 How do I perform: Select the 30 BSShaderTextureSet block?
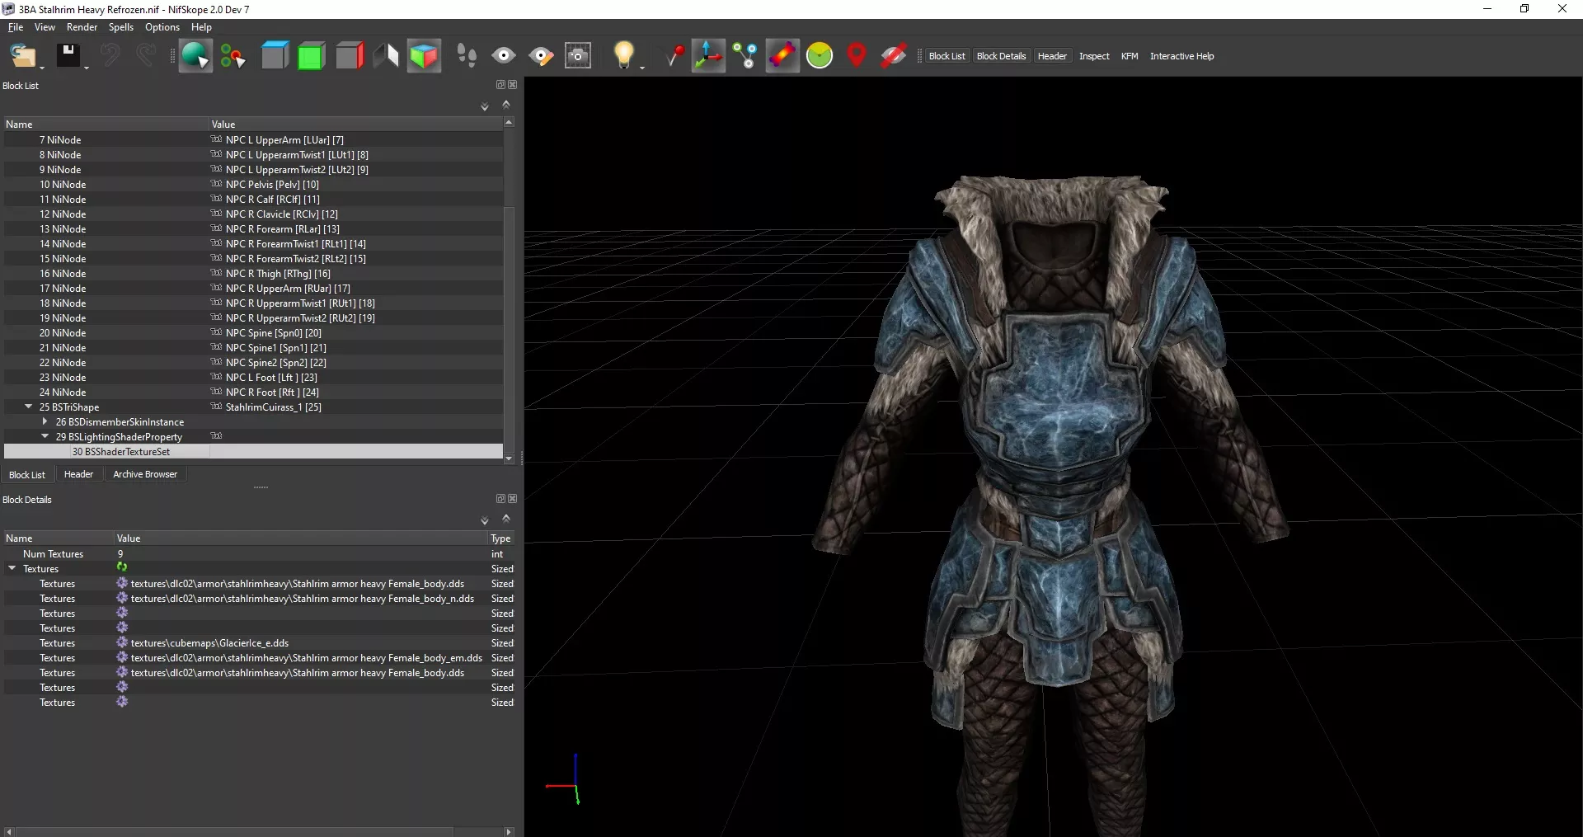click(x=253, y=452)
